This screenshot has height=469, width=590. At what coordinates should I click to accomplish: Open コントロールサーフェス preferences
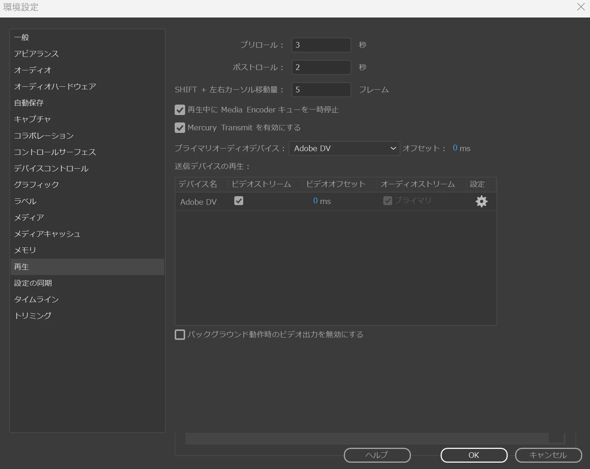[x=87, y=152]
